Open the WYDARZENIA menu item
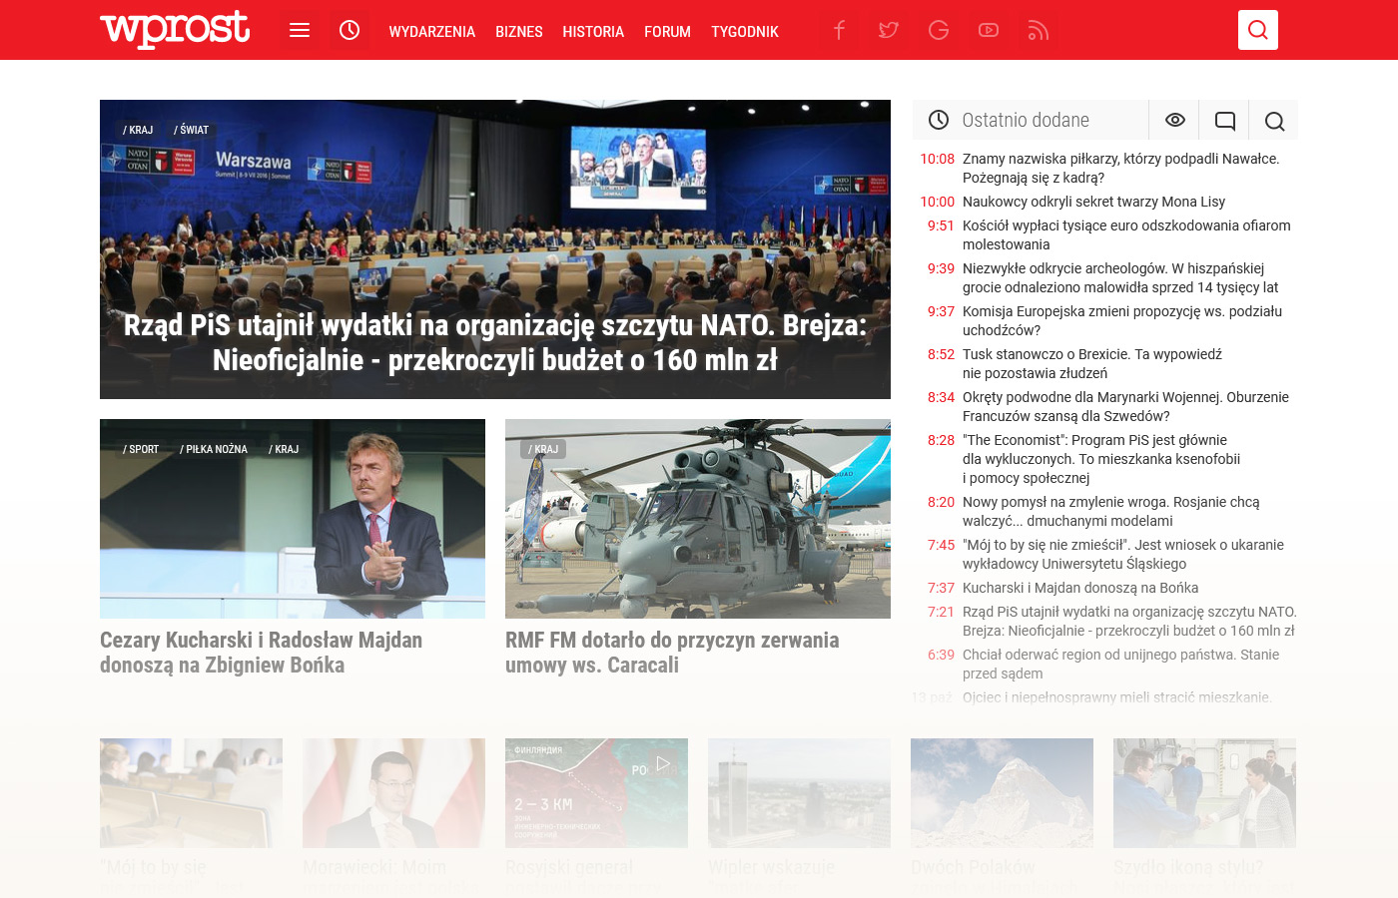 point(432,32)
